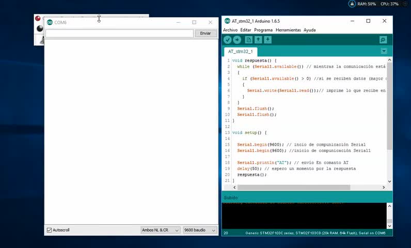This screenshot has height=248, width=411.
Task: Click the RAM: 50% indicator
Action: coord(367,4)
